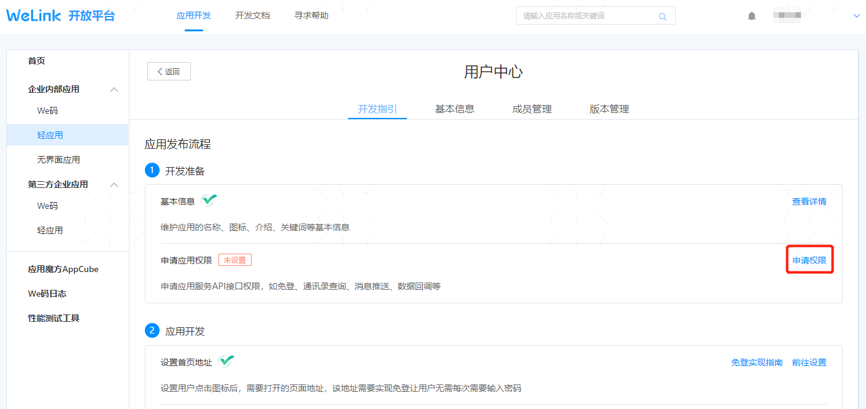Open We码日志 in the sidebar
Screen dimensions: 866x409
tap(47, 294)
